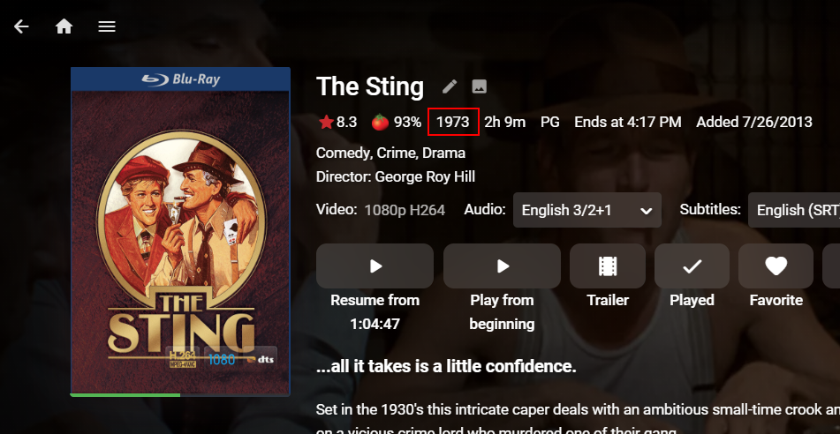The height and width of the screenshot is (434, 840).
Task: Click the back arrow icon
Action: [x=21, y=26]
